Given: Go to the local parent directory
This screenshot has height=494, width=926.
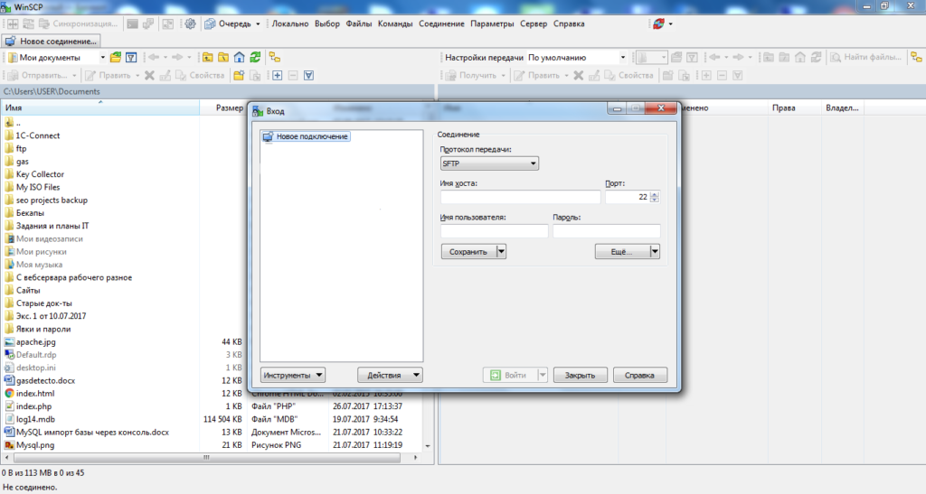Looking at the screenshot, I should (208, 57).
